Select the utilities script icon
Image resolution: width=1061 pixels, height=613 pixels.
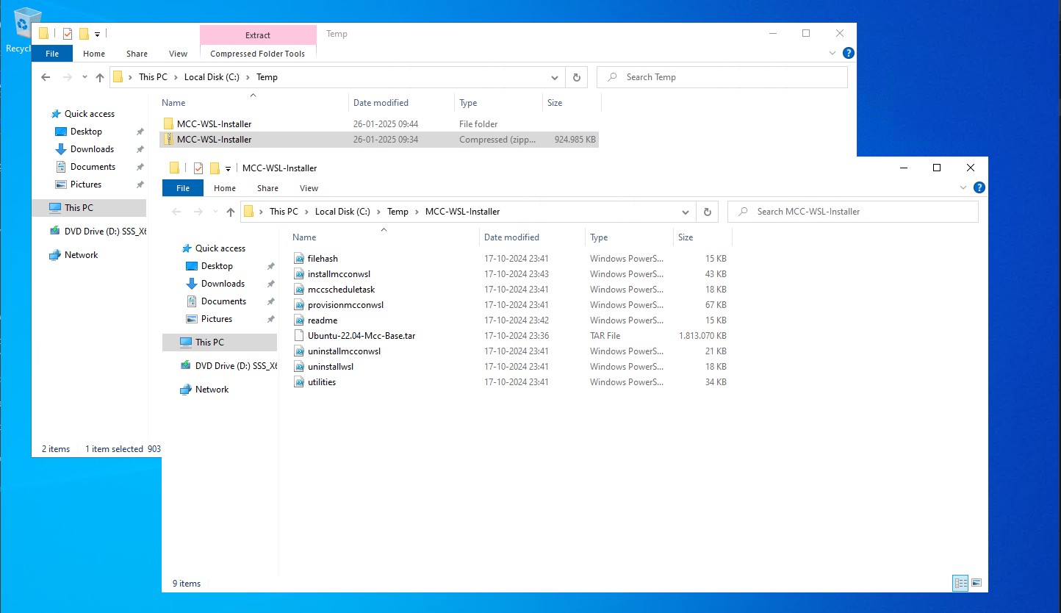tap(299, 382)
